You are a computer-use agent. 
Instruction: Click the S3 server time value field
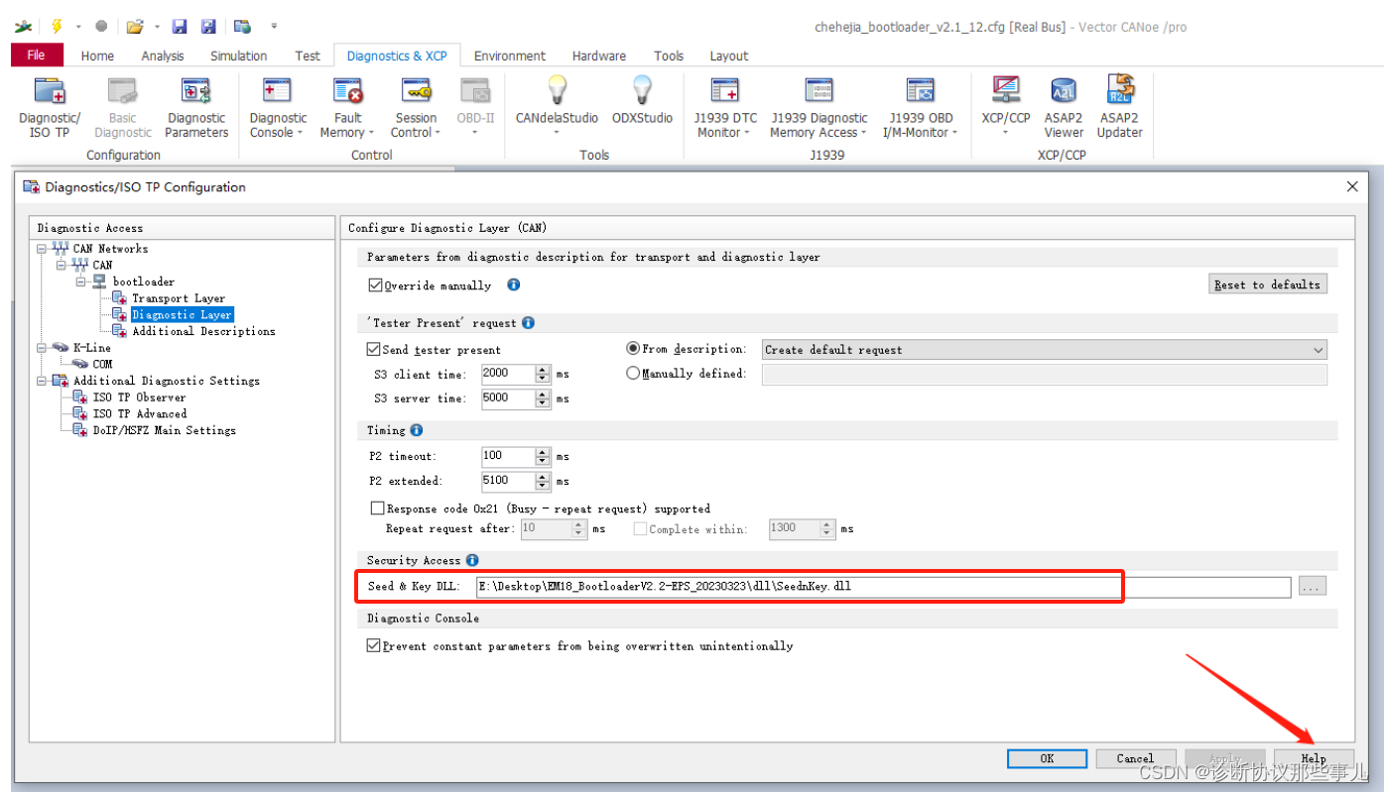tap(508, 398)
